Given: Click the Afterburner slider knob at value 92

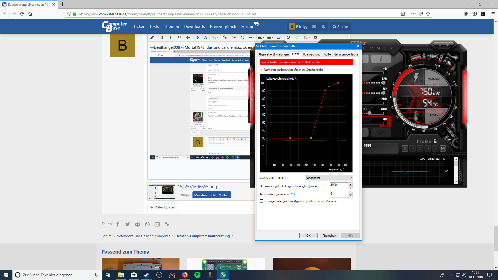Looking at the screenshot, I should click(x=383, y=93).
